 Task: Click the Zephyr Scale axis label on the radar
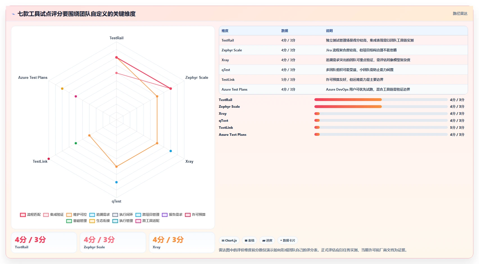click(x=197, y=77)
